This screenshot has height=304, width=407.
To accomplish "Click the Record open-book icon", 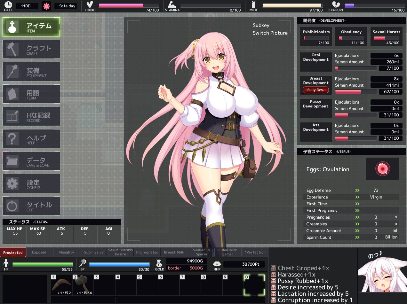I will pyautogui.click(x=12, y=116).
